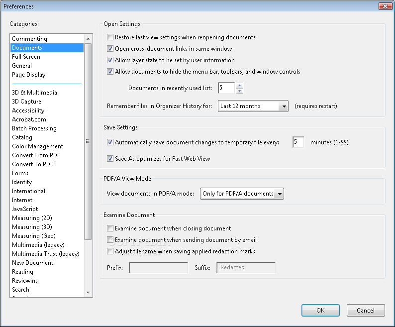Select Color Management category

pyautogui.click(x=47, y=146)
